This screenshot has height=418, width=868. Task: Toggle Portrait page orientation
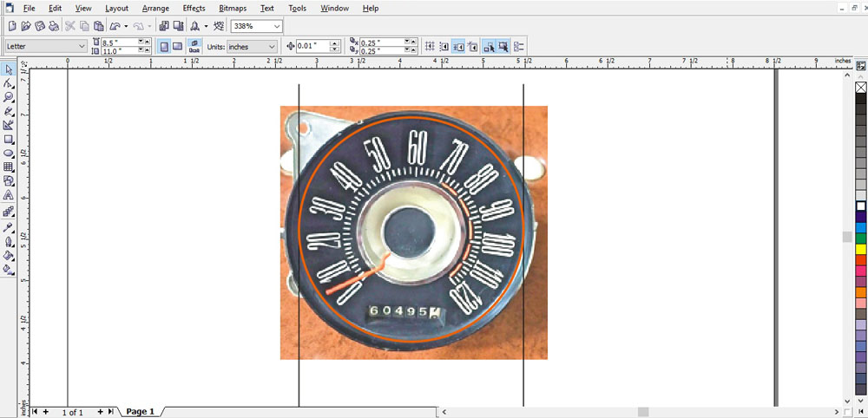[164, 47]
